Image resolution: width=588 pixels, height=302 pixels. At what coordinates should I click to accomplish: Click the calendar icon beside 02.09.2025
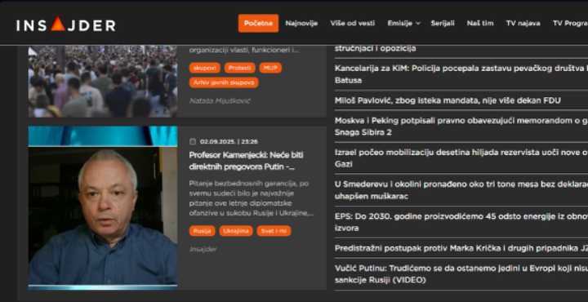click(193, 142)
